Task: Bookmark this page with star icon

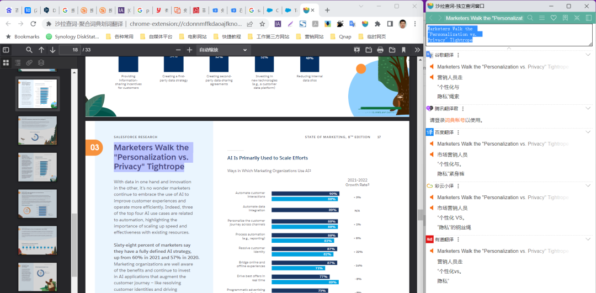Action: (x=262, y=24)
